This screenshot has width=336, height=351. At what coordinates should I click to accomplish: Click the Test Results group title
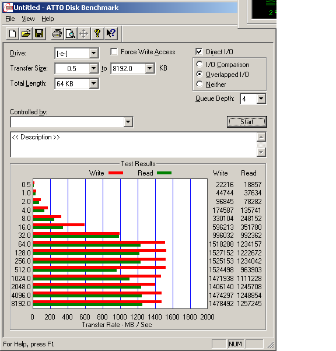[138, 164]
